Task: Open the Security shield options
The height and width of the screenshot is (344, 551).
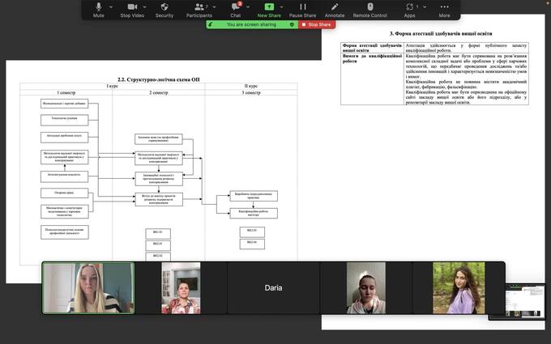Action: (164, 8)
